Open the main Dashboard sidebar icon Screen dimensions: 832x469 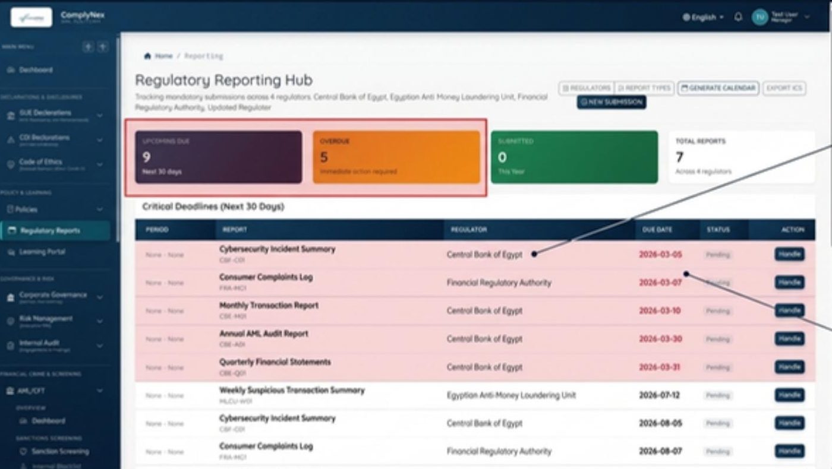(x=11, y=70)
